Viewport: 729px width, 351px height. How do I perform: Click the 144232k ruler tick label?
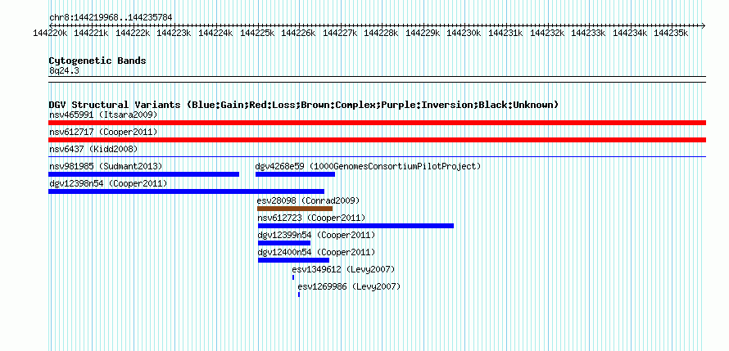pos(548,33)
